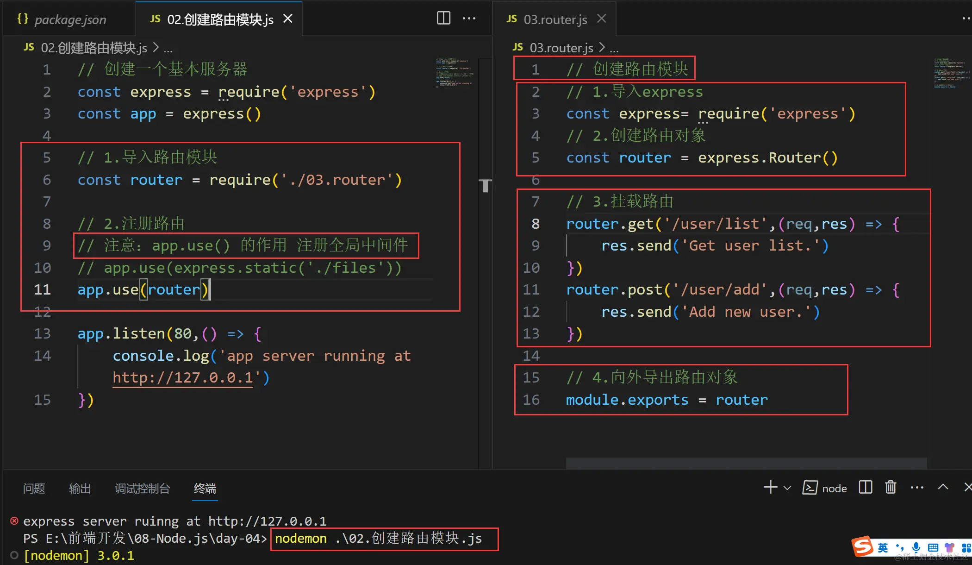Maximize the panel using the up chevron
The width and height of the screenshot is (972, 565).
pos(943,487)
